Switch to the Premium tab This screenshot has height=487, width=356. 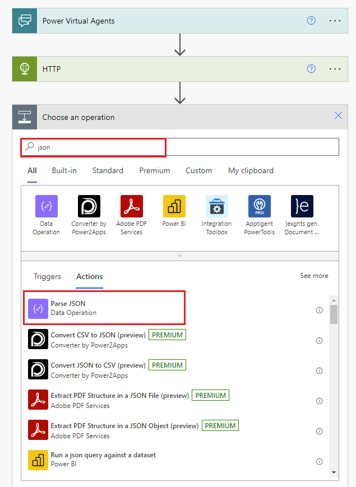pos(154,170)
